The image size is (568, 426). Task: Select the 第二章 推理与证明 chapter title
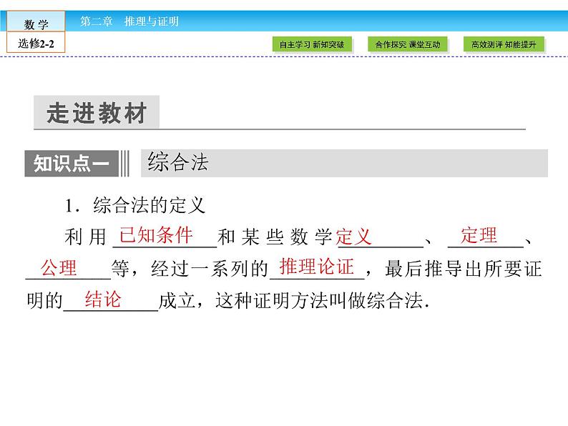coord(129,21)
